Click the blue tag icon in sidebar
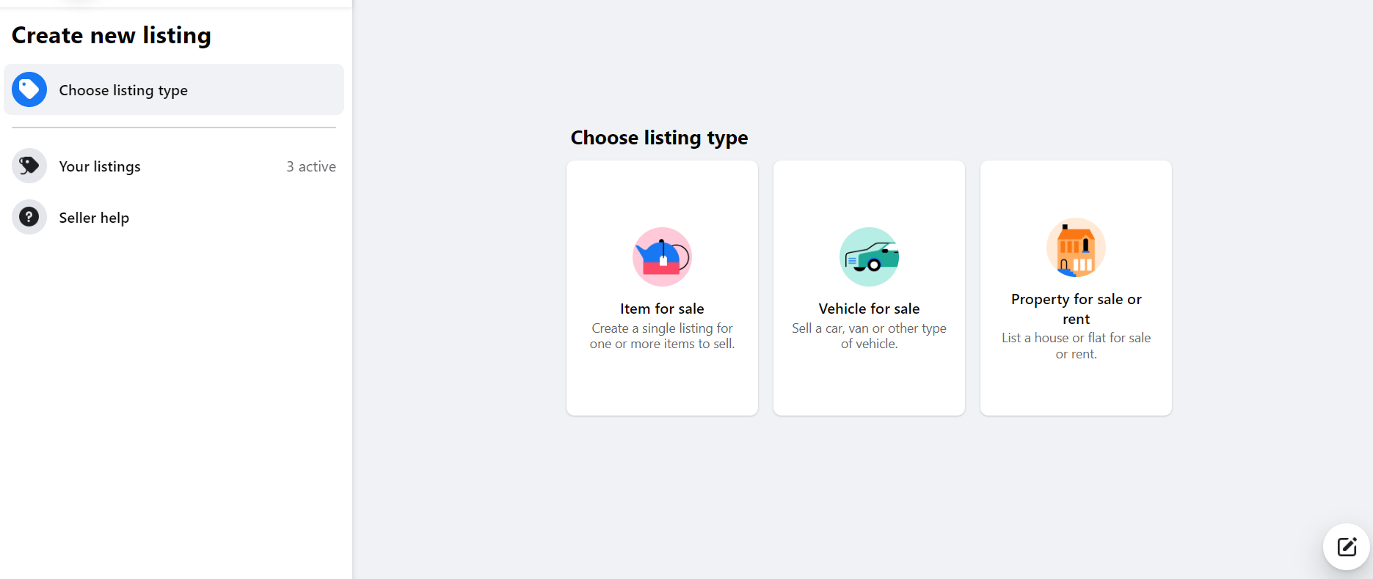This screenshot has height=579, width=1373. (x=29, y=89)
